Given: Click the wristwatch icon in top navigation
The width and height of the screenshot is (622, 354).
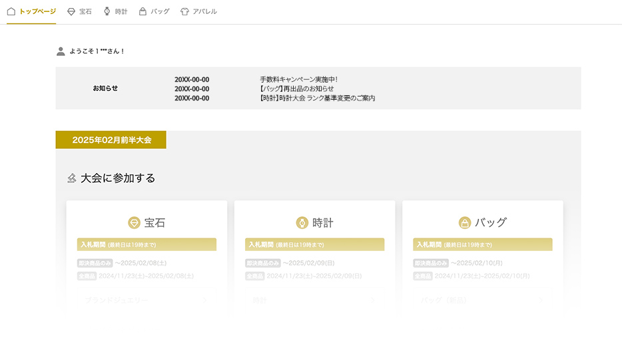Looking at the screenshot, I should click(x=107, y=11).
